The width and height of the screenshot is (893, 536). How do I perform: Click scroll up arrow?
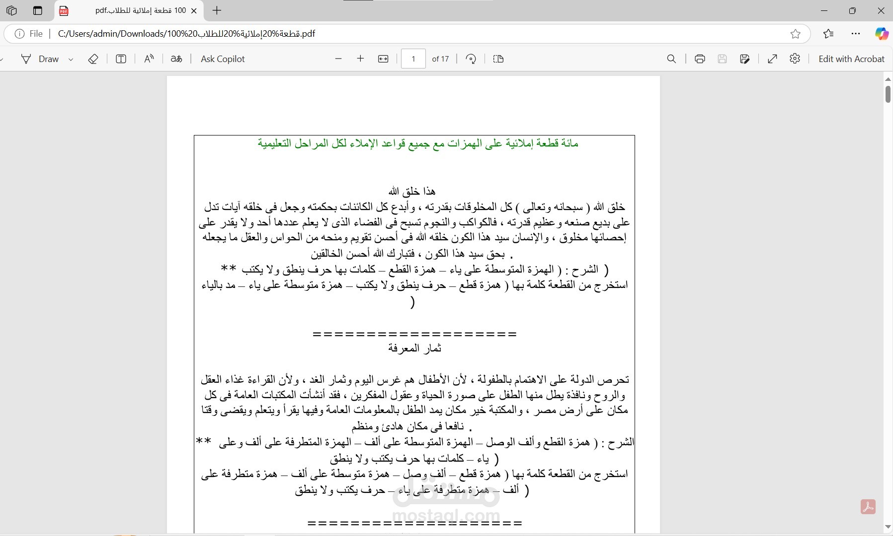888,79
